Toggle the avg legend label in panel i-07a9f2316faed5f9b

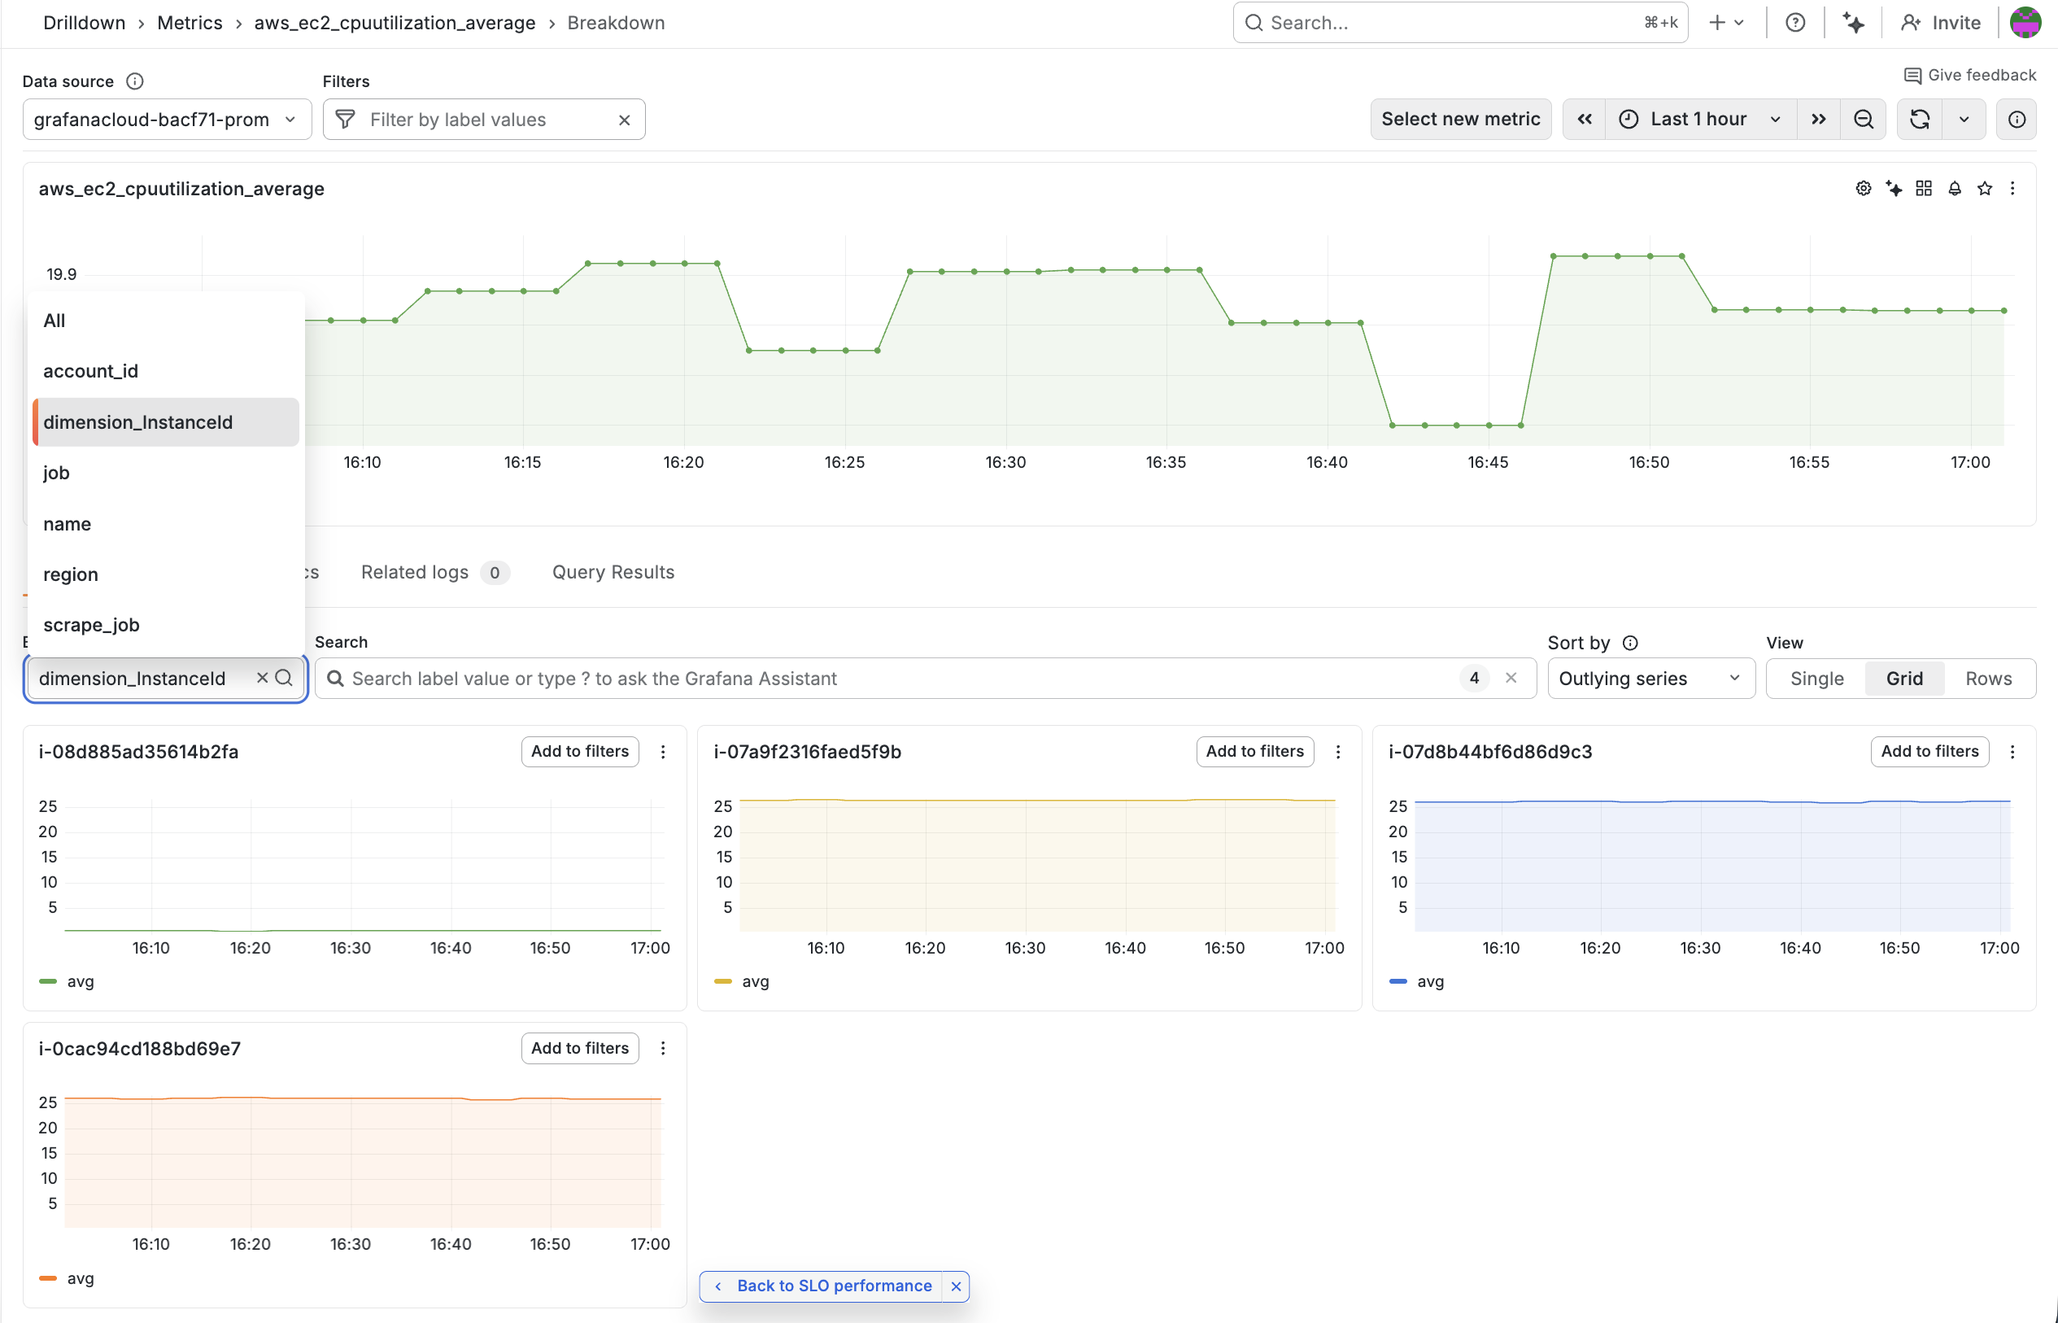click(x=756, y=981)
